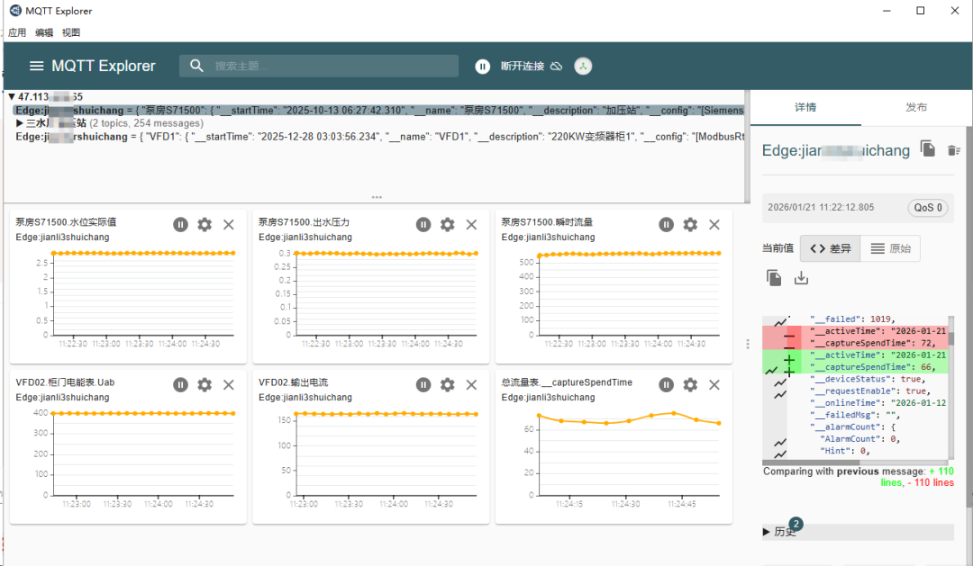Remove the 泵房S71500.瞬时流量 chart
The height and width of the screenshot is (566, 973).
pyautogui.click(x=714, y=224)
